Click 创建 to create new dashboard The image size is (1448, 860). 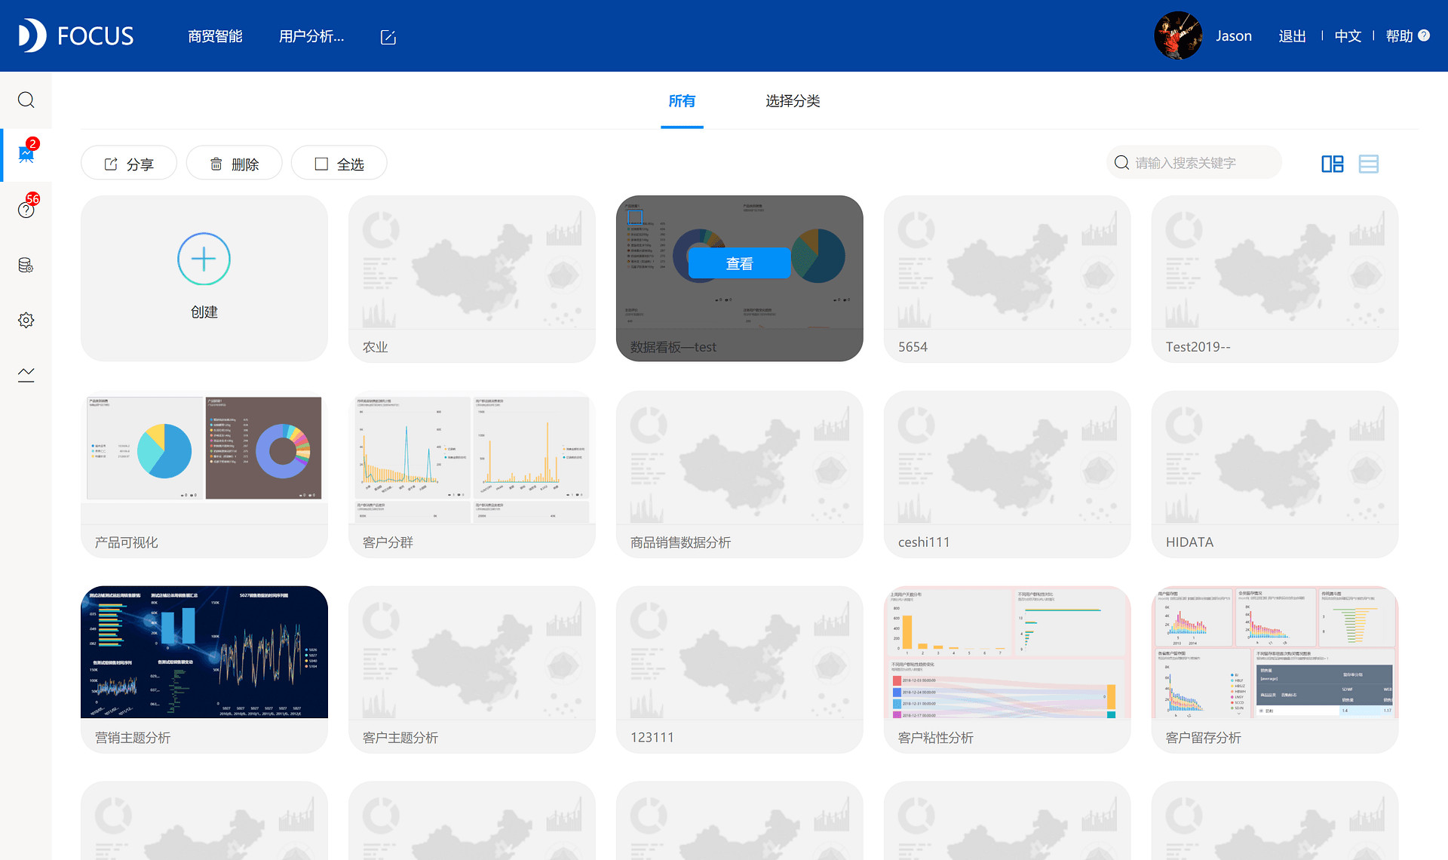click(x=203, y=278)
